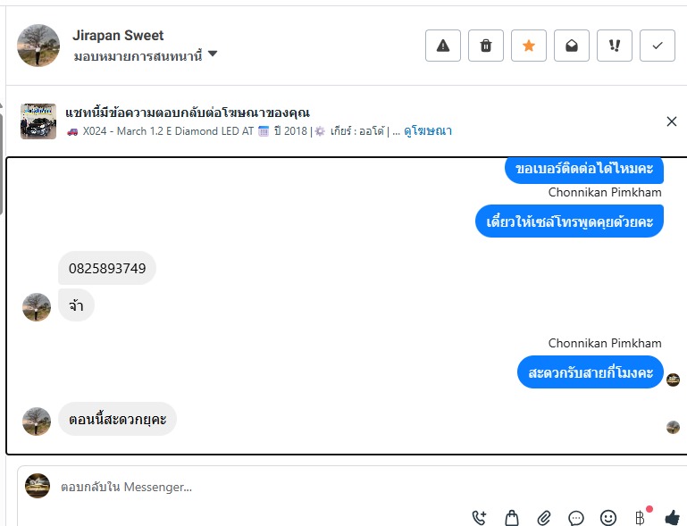Toggle the orange star follow-up button
The width and height of the screenshot is (687, 526).
pos(529,46)
